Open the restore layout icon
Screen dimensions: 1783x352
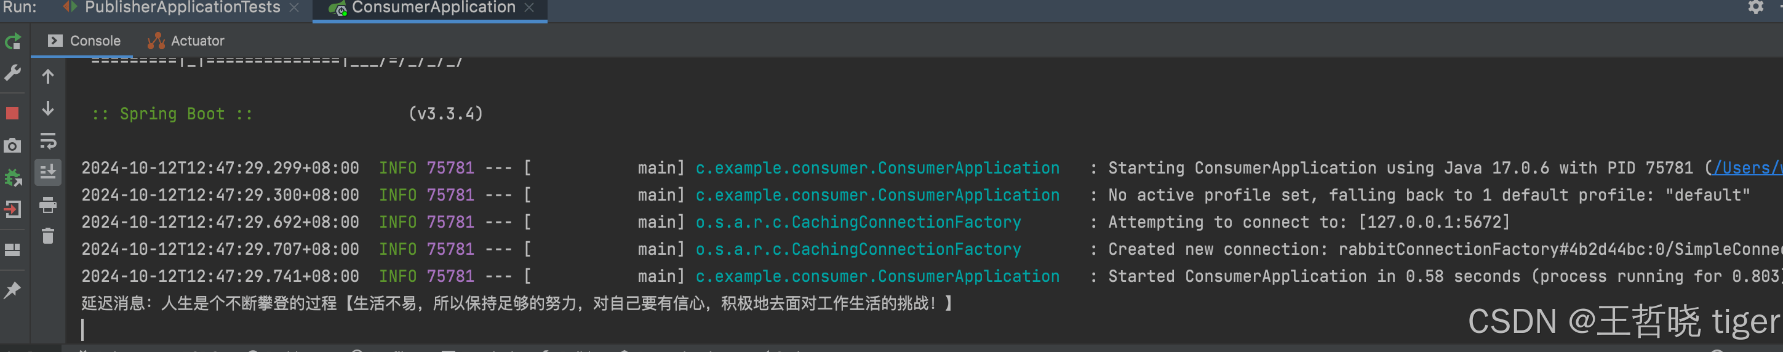tap(12, 249)
